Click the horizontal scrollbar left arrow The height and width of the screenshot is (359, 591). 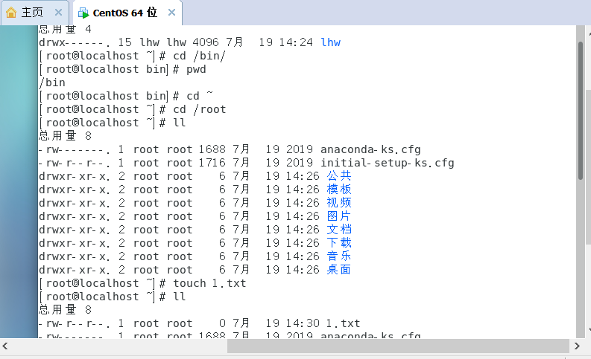(x=5, y=346)
